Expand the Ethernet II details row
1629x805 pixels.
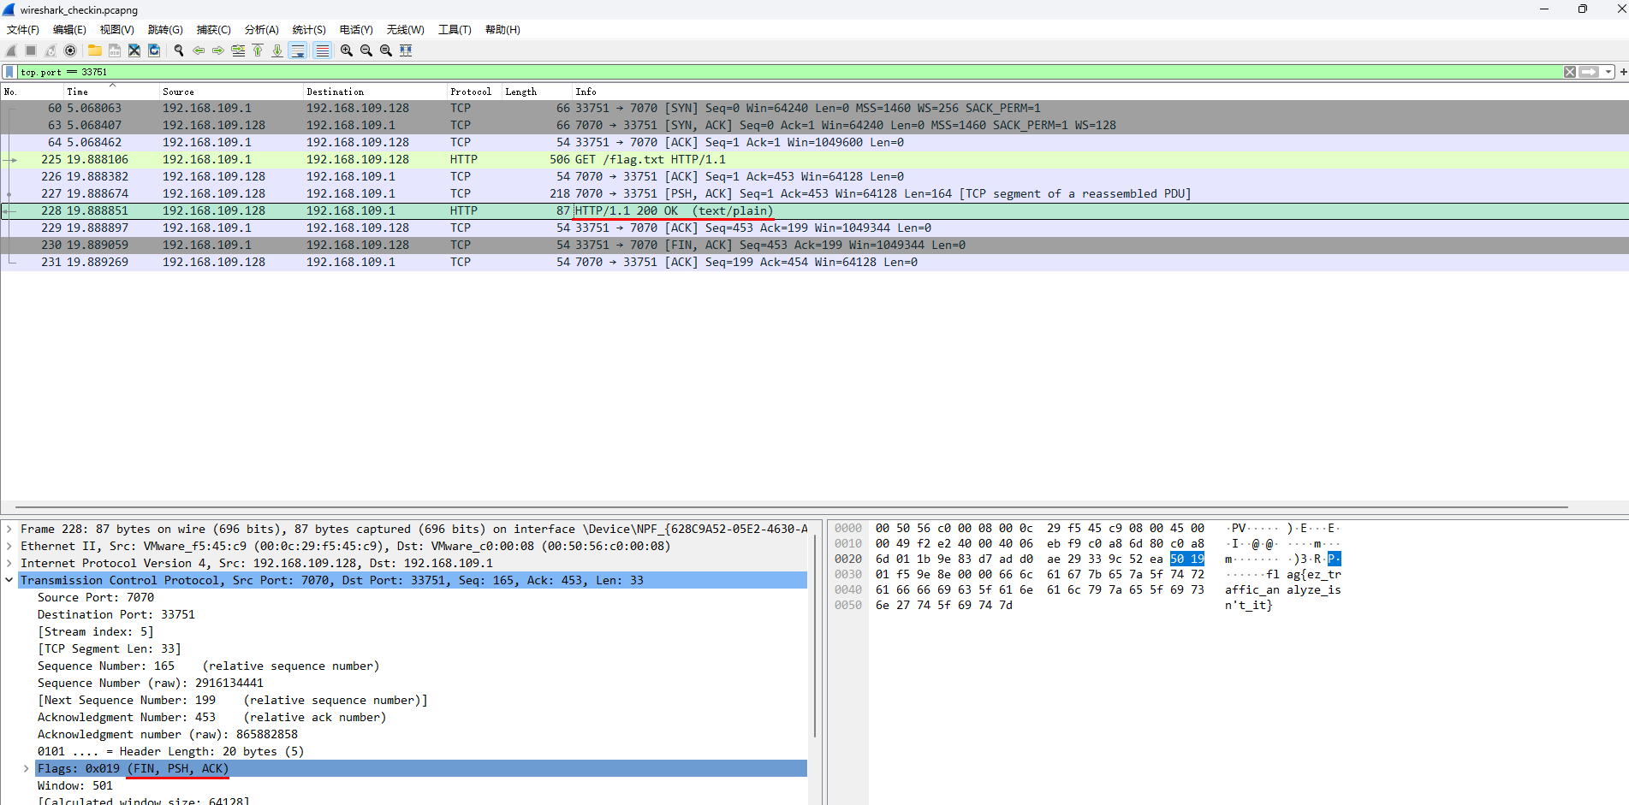(x=9, y=546)
